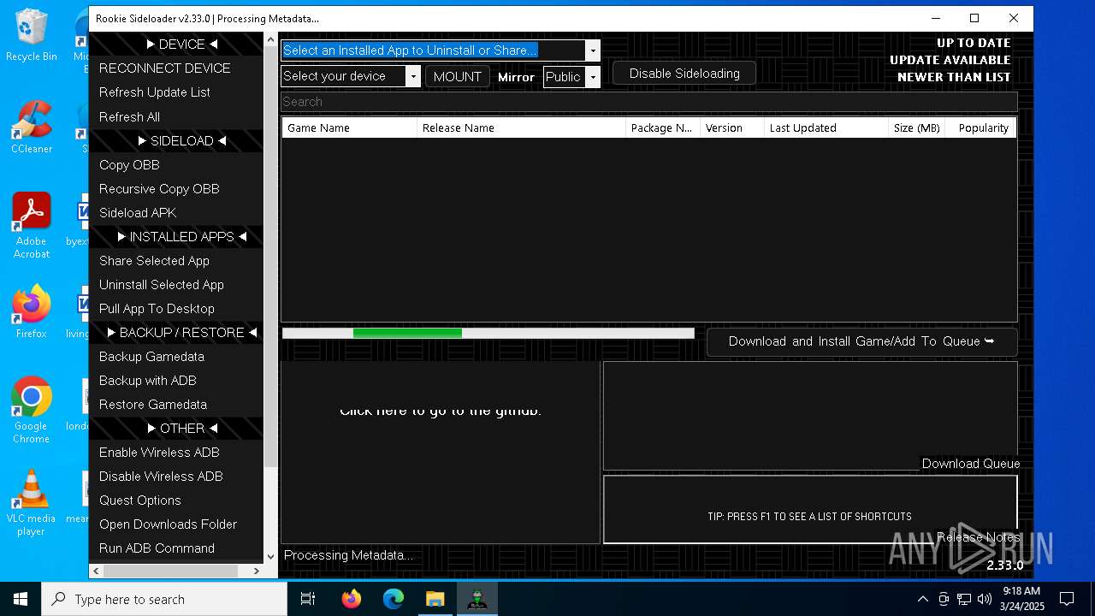Open the Mirror Public dropdown
This screenshot has height=616, width=1095.
point(592,77)
